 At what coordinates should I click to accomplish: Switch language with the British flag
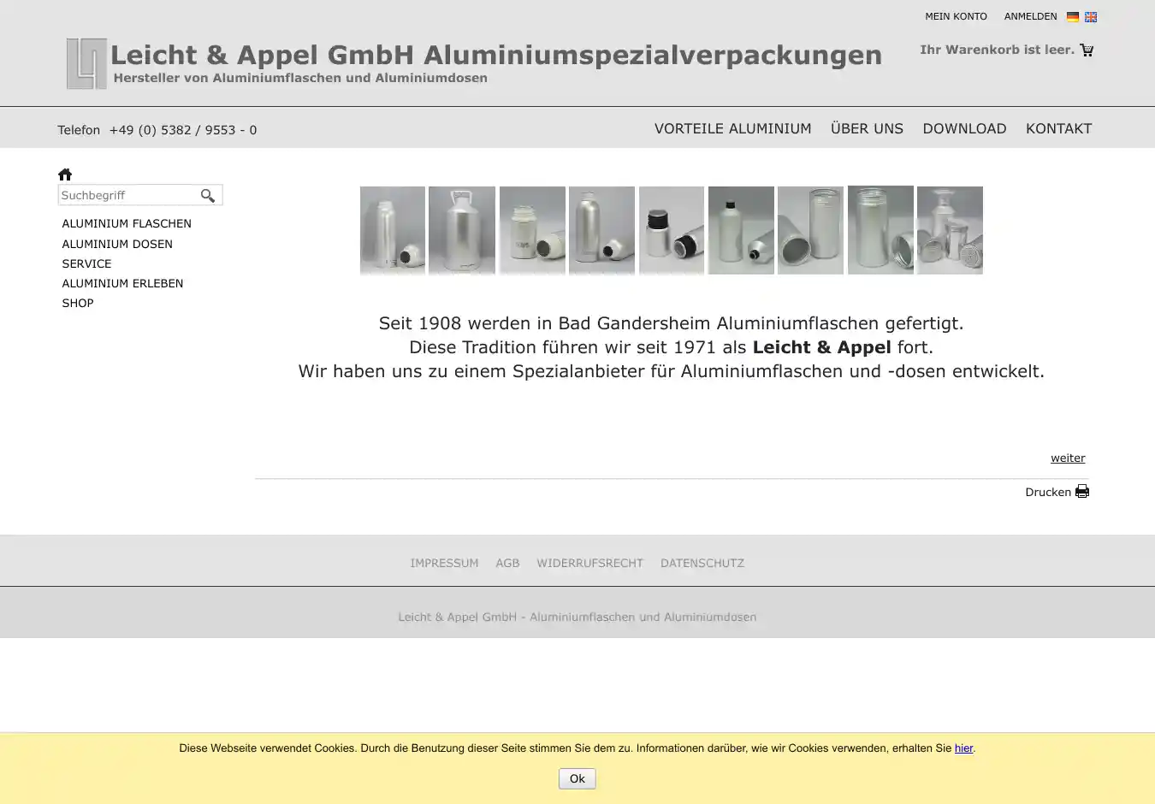[1091, 17]
